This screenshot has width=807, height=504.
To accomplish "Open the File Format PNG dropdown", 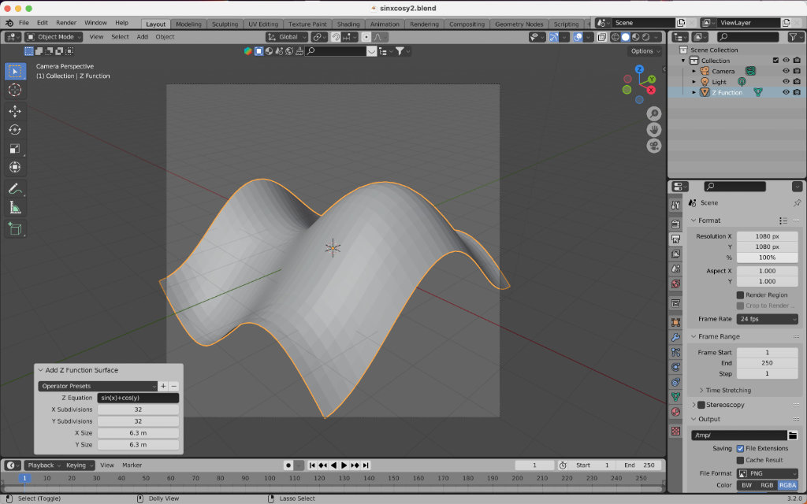I will (x=767, y=473).
